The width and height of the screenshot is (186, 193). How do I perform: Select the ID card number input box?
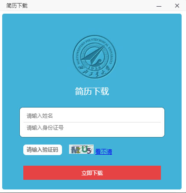(x=92, y=128)
